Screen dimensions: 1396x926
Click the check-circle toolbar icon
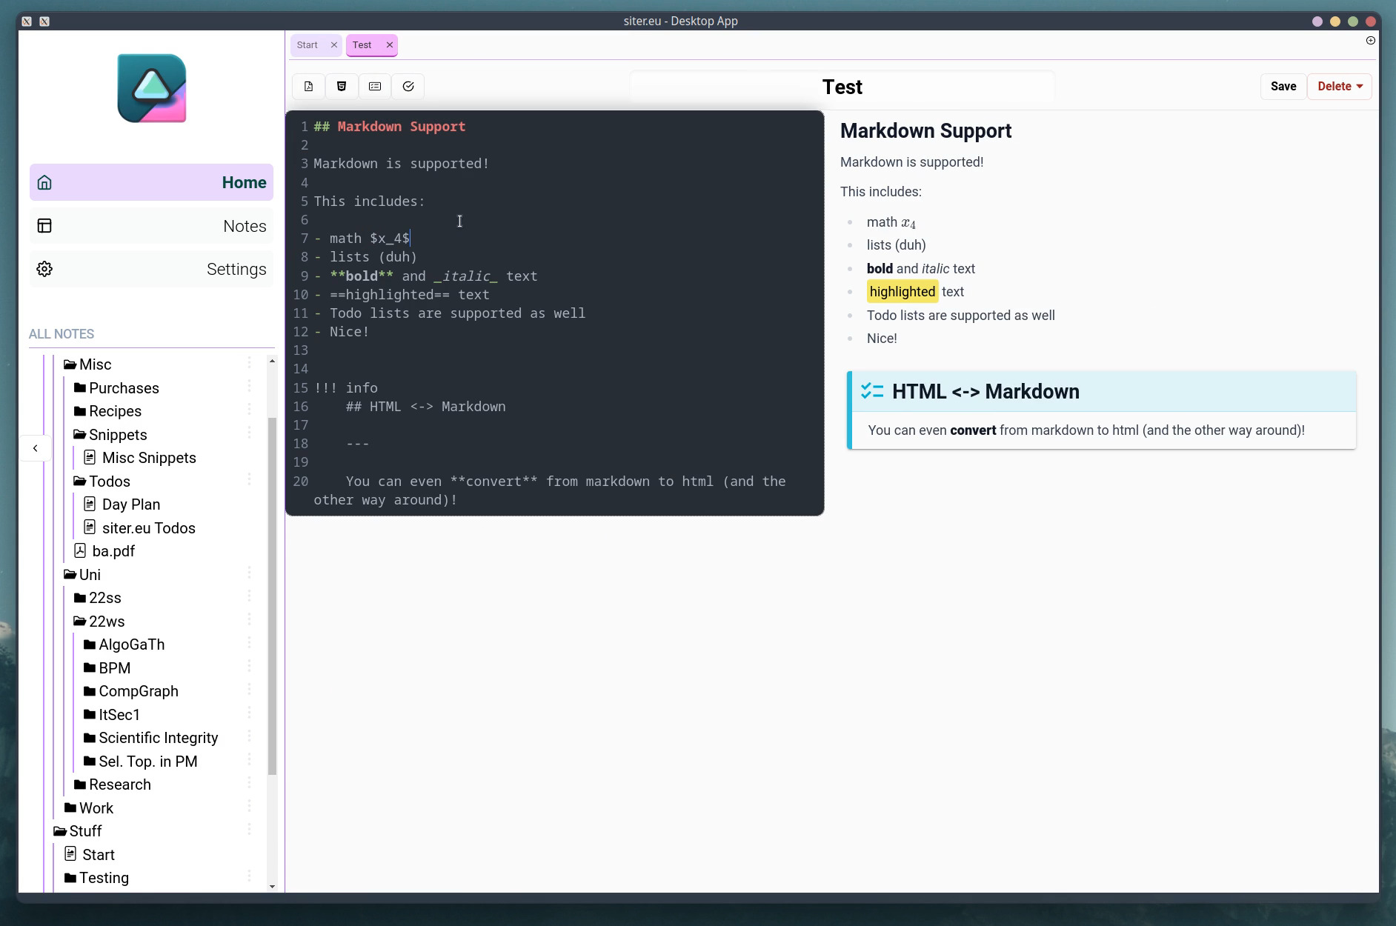click(x=408, y=86)
